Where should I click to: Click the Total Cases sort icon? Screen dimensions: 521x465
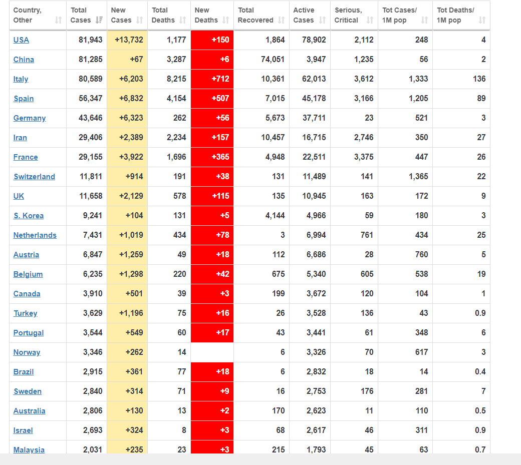point(99,21)
